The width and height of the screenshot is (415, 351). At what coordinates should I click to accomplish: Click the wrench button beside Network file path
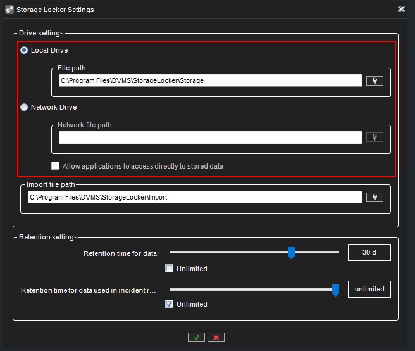(375, 137)
